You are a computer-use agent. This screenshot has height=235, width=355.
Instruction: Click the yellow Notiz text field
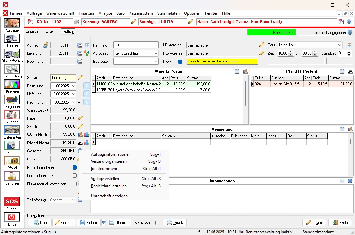coord(222,61)
